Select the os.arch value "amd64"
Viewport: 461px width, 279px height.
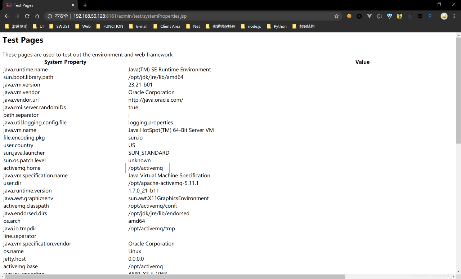(x=137, y=221)
